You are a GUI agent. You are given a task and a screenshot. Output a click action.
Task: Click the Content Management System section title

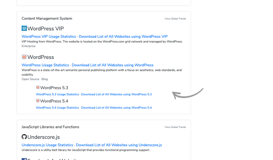coord(47,19)
